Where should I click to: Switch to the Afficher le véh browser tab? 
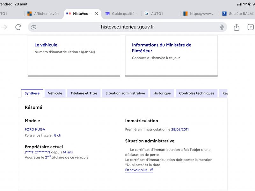43,14
